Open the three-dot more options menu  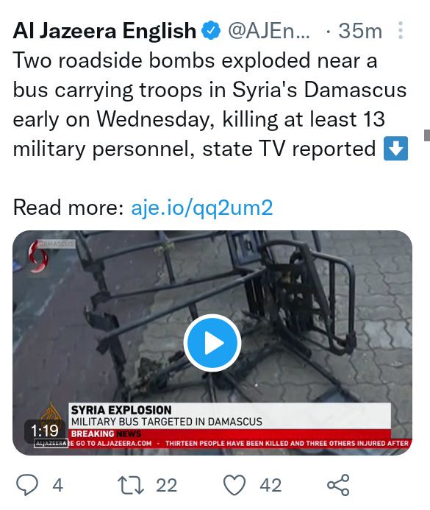(401, 31)
